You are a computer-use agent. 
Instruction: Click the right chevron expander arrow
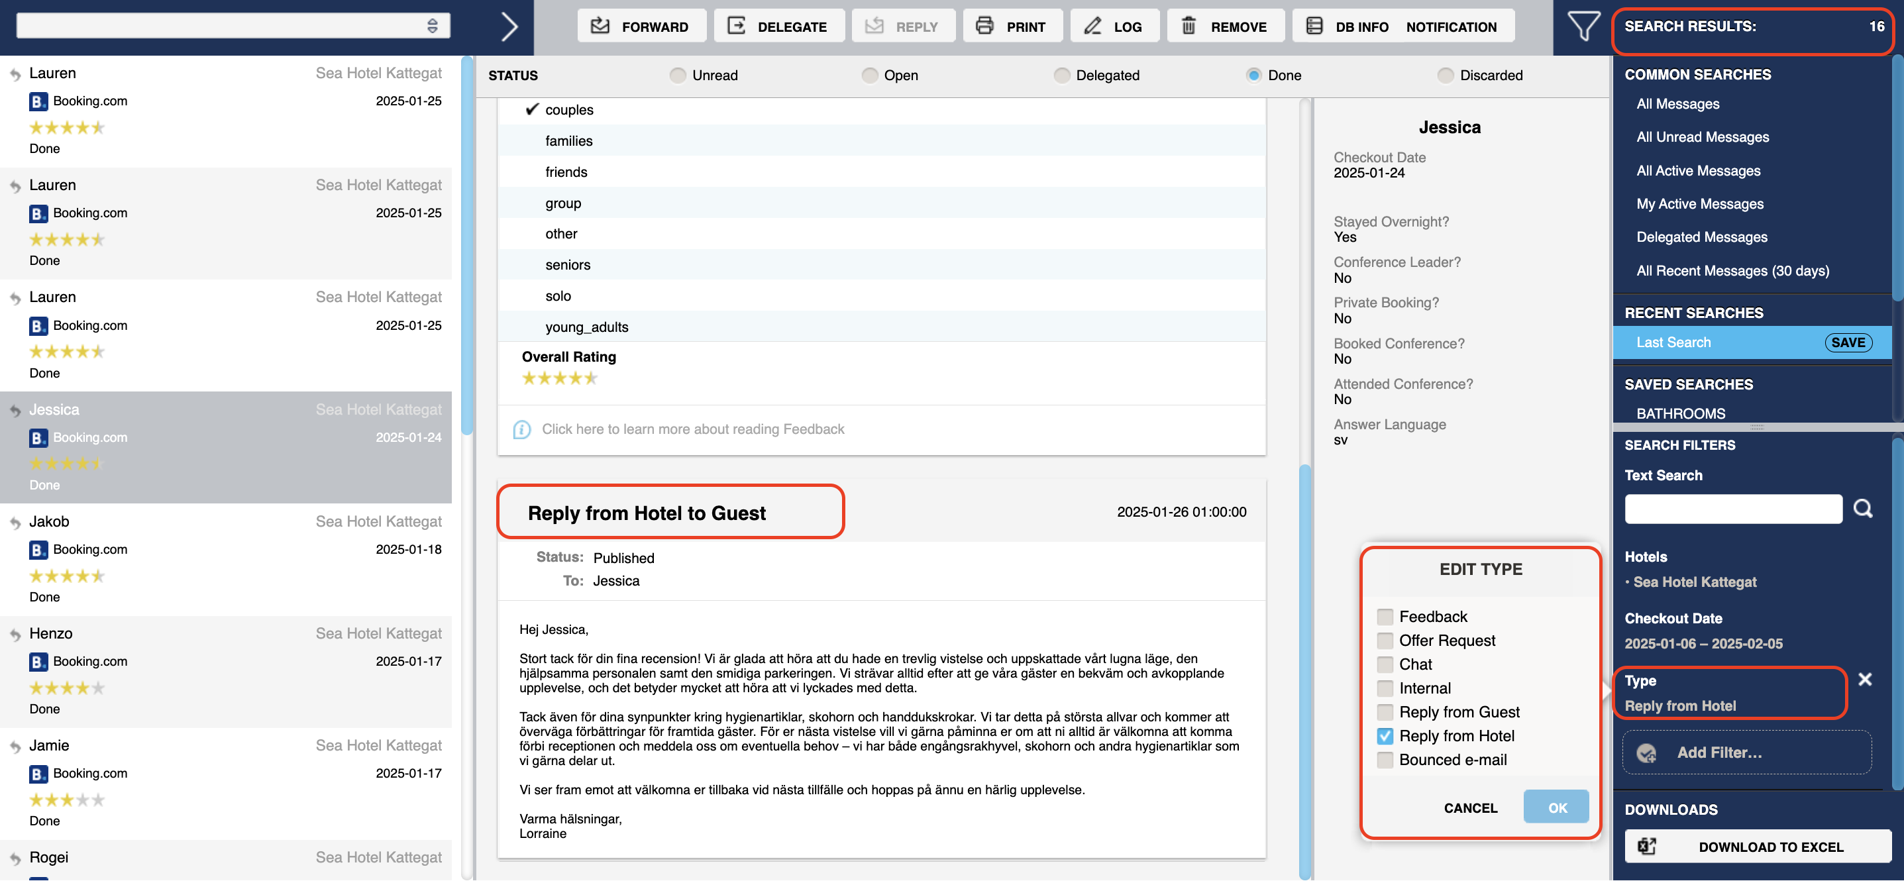(x=509, y=26)
